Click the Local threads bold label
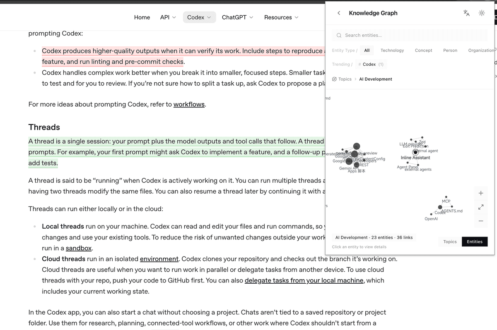This screenshot has width=497, height=330. click(63, 226)
